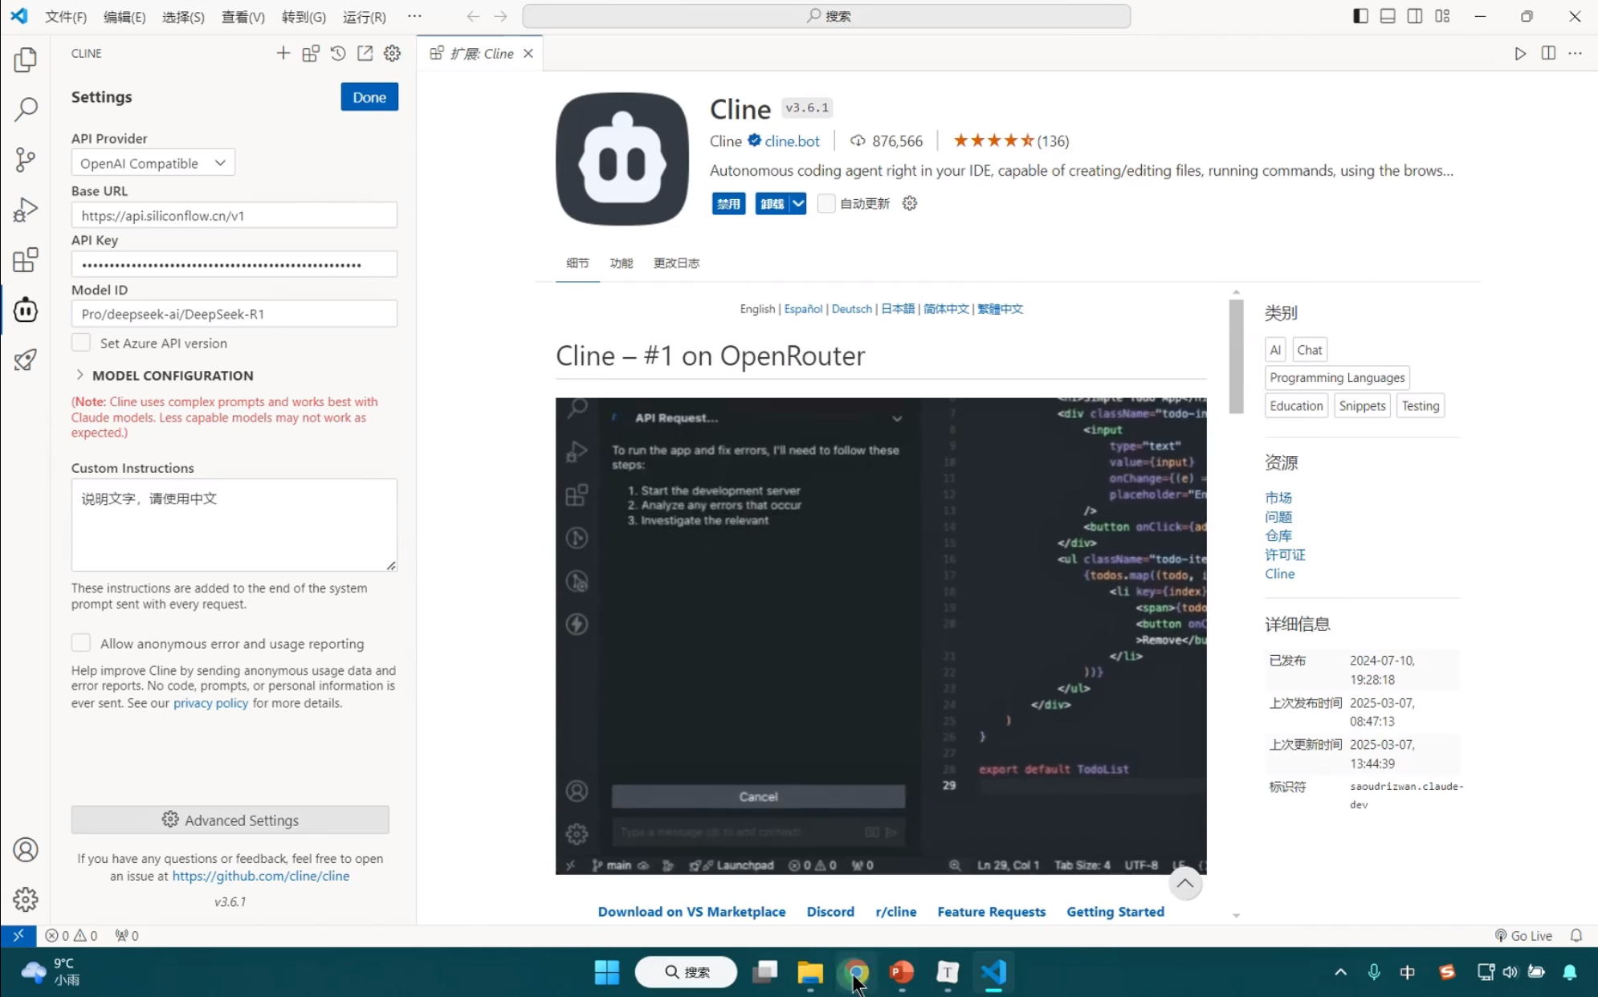
Task: Open the Explorer view in activity bar
Action: 26,59
